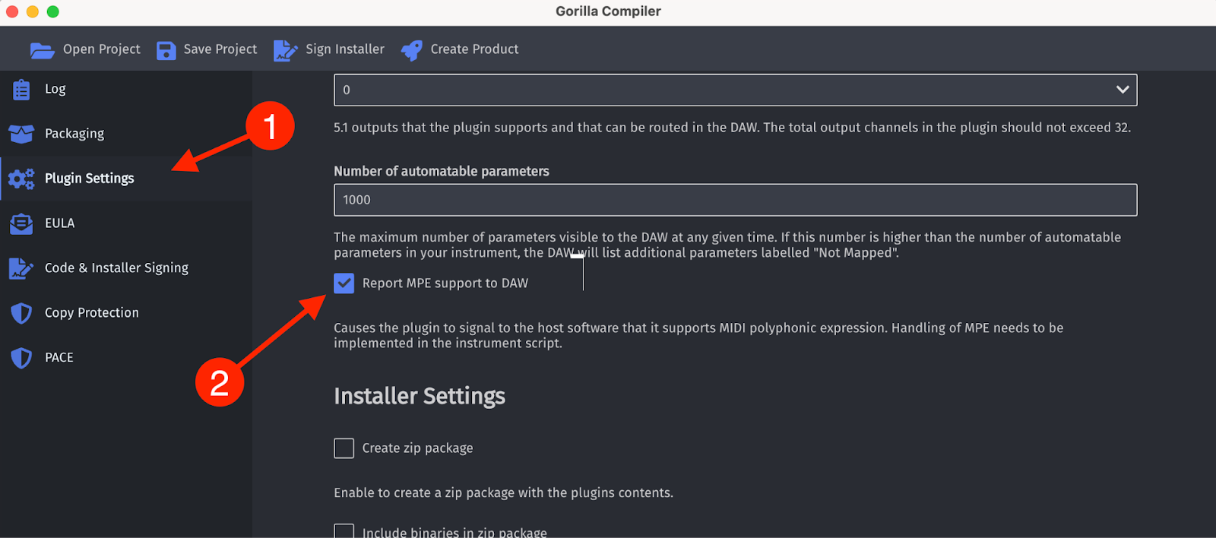This screenshot has height=538, width=1216.
Task: Click the Open Project folder icon
Action: coord(42,50)
